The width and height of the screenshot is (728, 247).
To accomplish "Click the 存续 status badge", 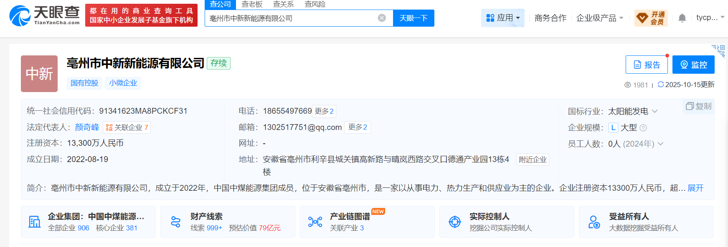I will (x=218, y=63).
